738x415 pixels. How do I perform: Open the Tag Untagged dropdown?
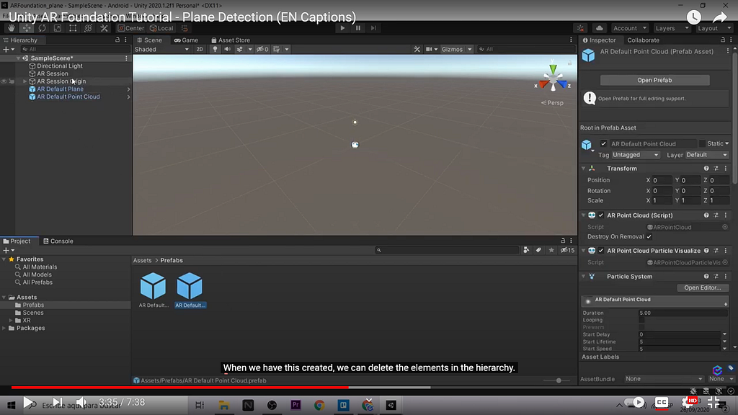[x=635, y=155]
